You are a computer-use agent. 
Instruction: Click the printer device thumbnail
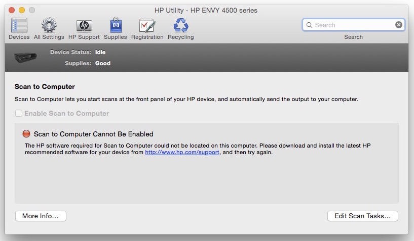pyautogui.click(x=24, y=57)
